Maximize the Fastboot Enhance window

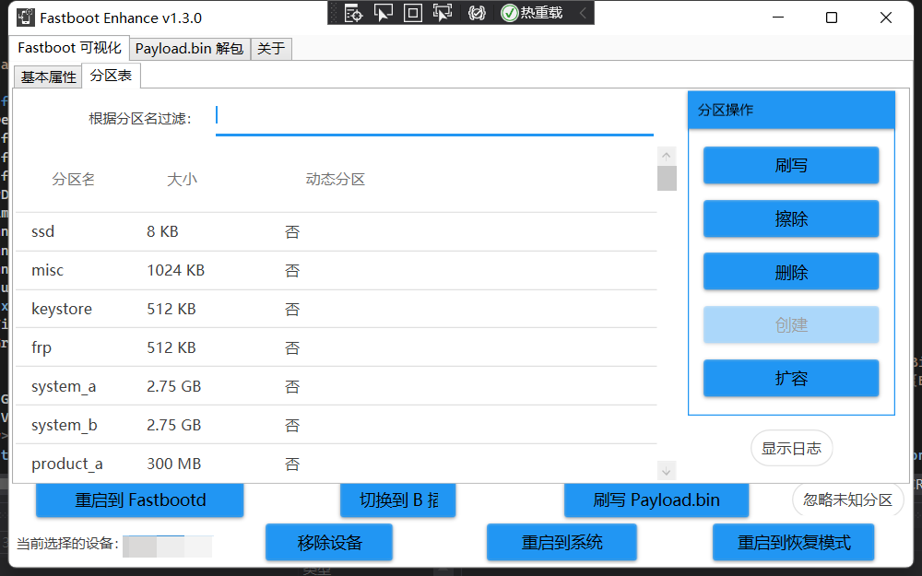(x=832, y=18)
